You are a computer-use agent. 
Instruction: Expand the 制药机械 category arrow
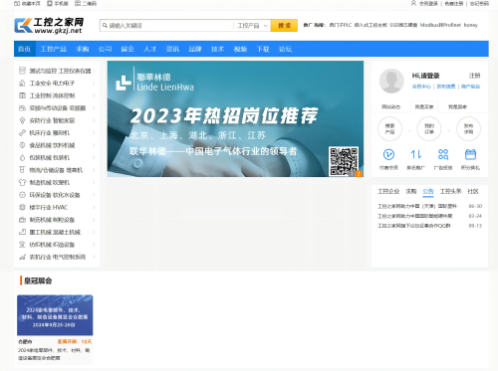pos(94,220)
